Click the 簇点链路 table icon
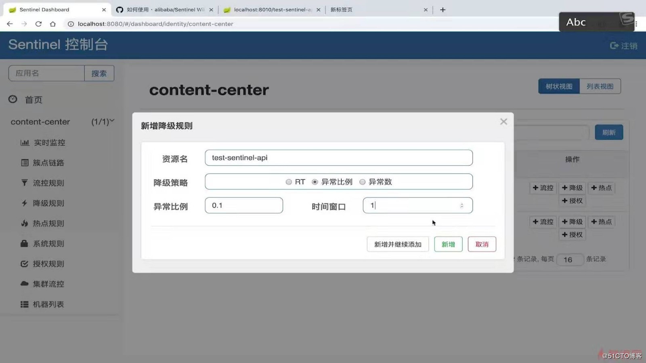Screen dimensions: 646x363 click(x=25, y=163)
